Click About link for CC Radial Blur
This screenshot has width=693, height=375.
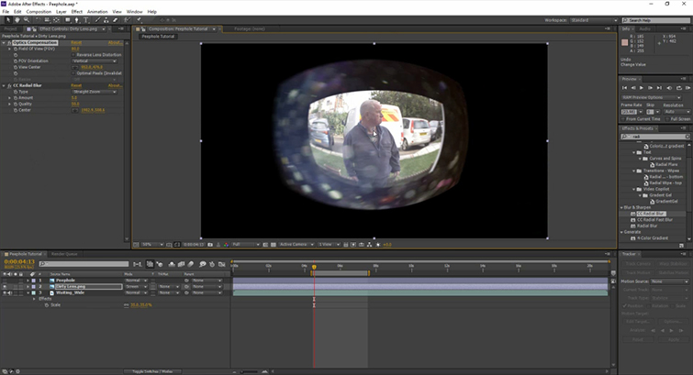117,85
